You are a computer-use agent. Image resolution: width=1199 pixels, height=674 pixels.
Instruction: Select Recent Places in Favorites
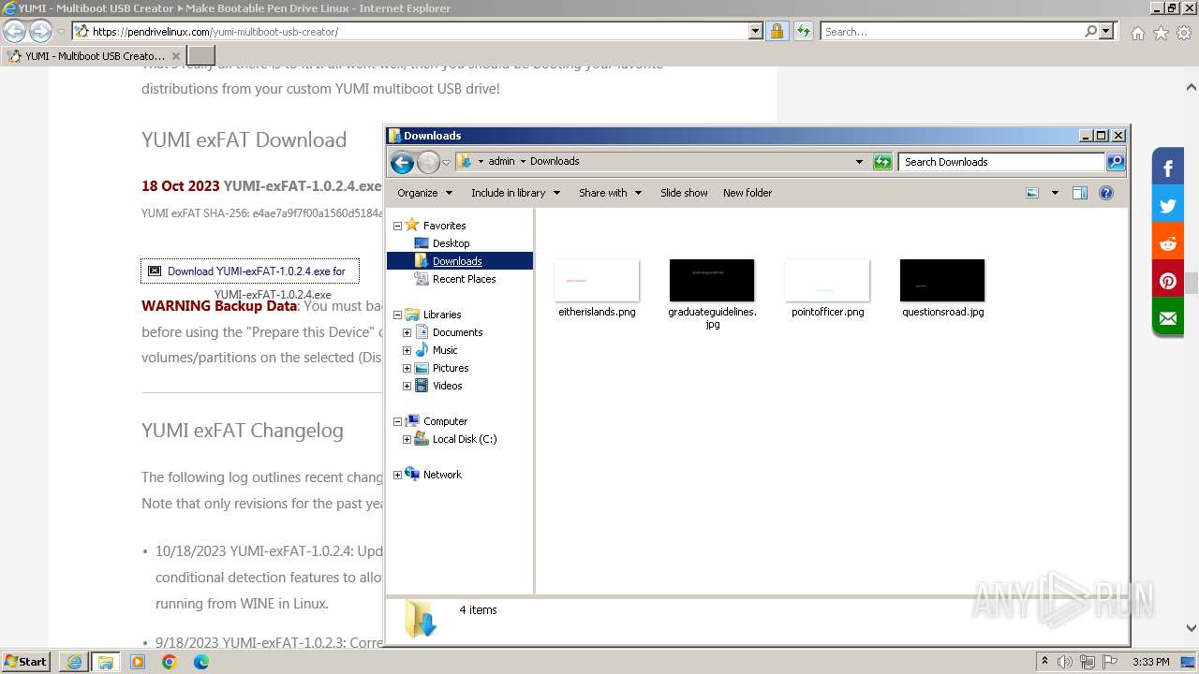coord(464,279)
